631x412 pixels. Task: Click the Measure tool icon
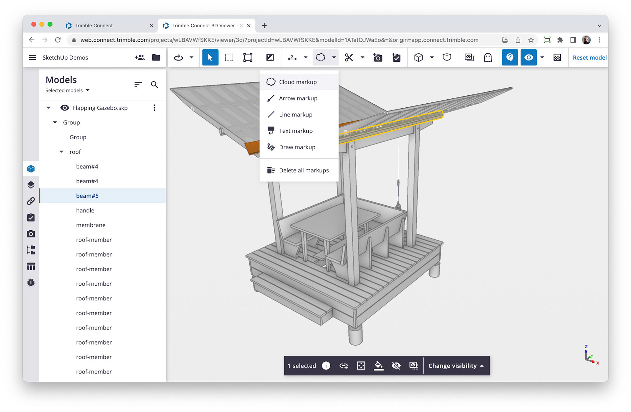292,57
